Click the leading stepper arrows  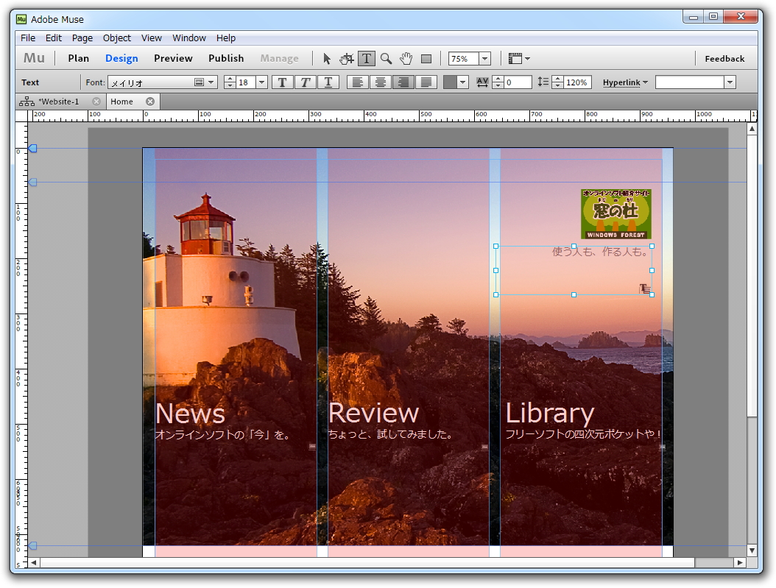558,82
